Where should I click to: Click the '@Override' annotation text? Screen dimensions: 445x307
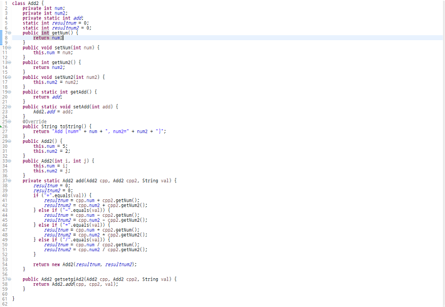click(x=34, y=122)
